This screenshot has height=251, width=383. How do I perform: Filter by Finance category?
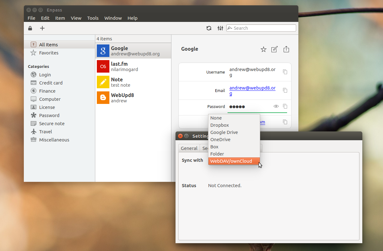click(60, 91)
